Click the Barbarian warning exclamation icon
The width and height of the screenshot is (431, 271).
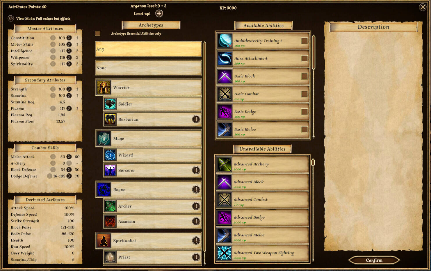click(196, 119)
